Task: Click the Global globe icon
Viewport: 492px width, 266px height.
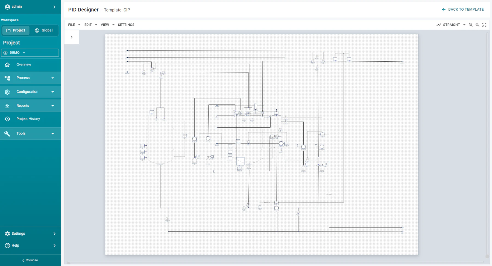Action: point(37,30)
